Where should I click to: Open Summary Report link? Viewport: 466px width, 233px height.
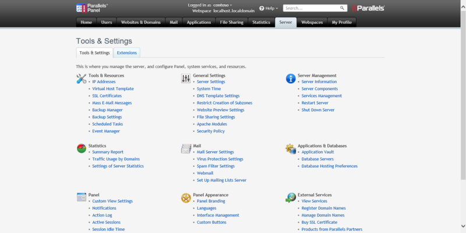click(108, 152)
